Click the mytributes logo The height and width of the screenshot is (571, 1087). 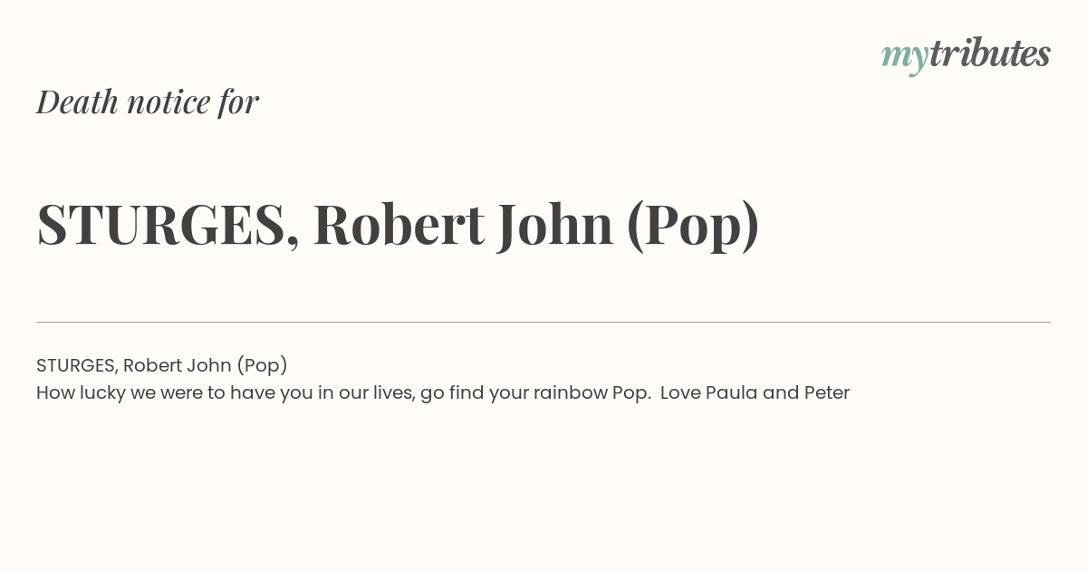[966, 56]
